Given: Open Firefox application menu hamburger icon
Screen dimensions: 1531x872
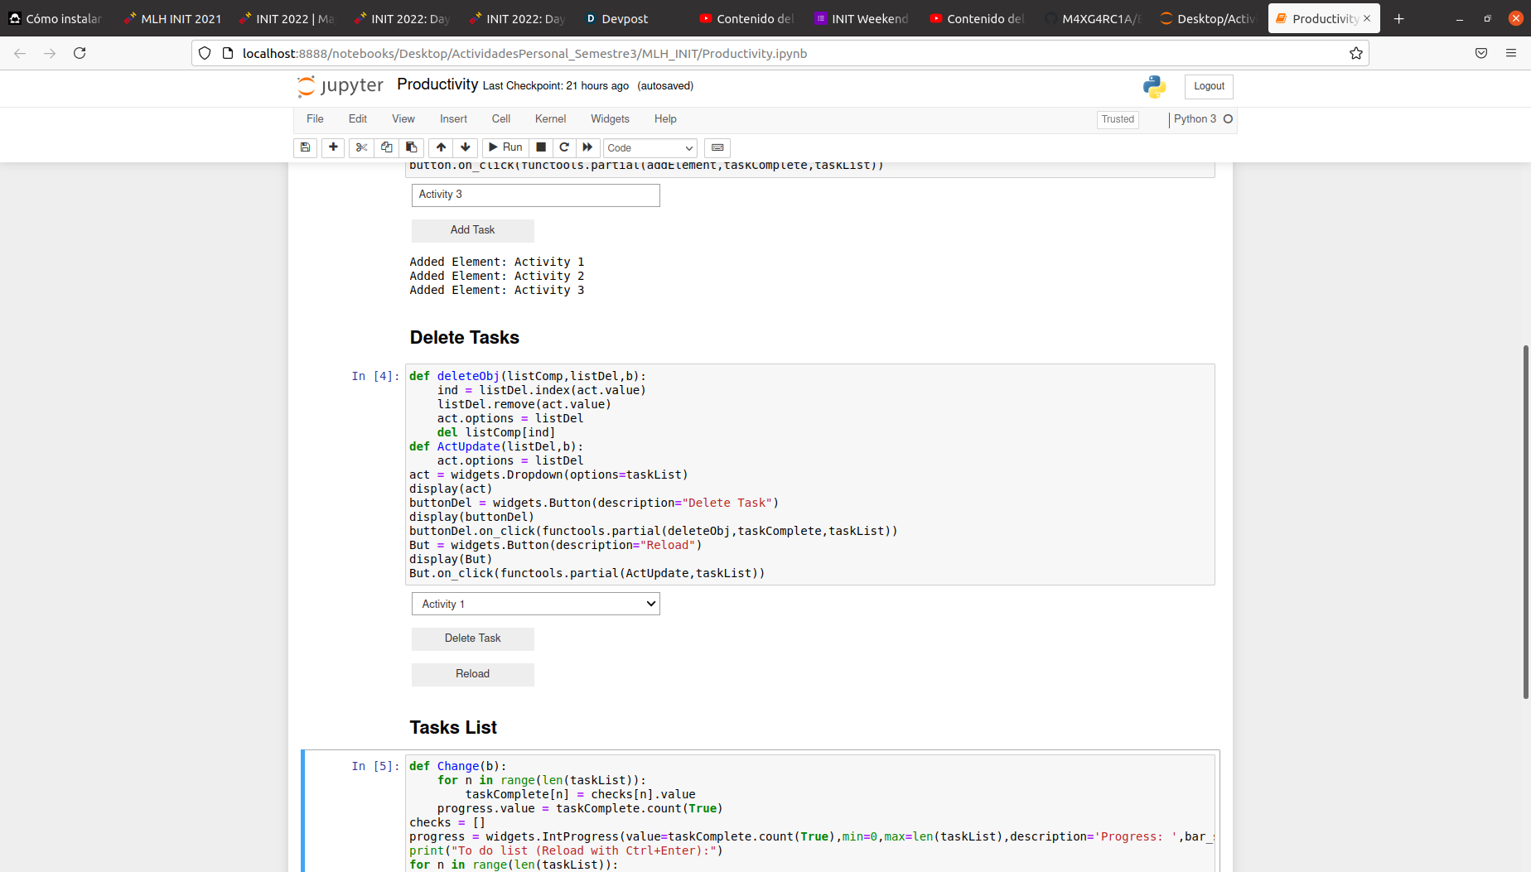Looking at the screenshot, I should (1511, 53).
